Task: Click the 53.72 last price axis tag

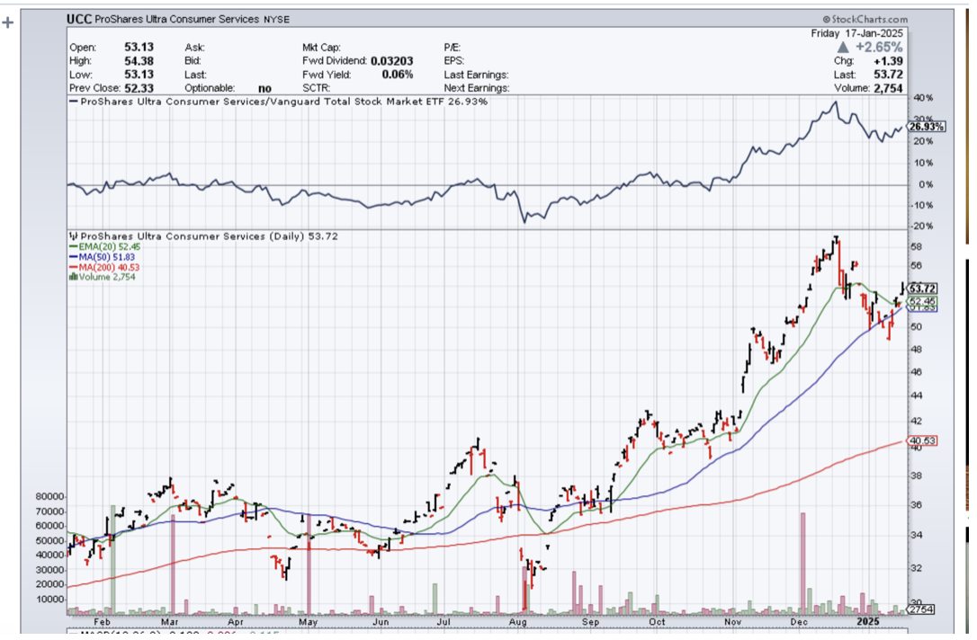Action: point(924,288)
